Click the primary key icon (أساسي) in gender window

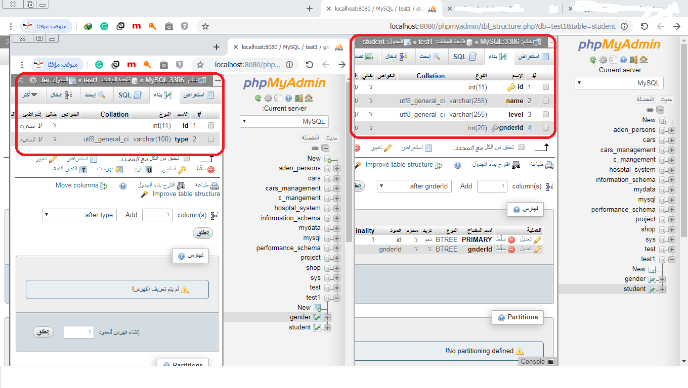coord(182,170)
